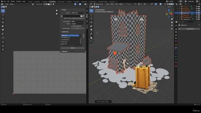Screen dimensions: 201x113
Task: Choose the Rotate tool in 3D viewport toolbar
Action: pyautogui.click(x=91, y=22)
